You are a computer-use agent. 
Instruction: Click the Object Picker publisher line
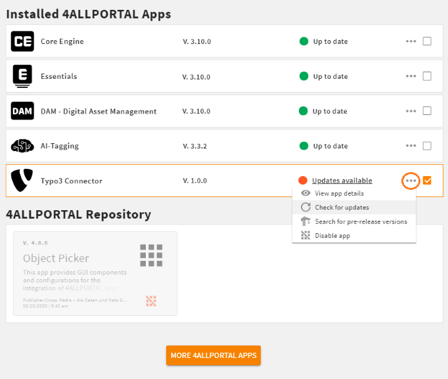pyautogui.click(x=75, y=300)
